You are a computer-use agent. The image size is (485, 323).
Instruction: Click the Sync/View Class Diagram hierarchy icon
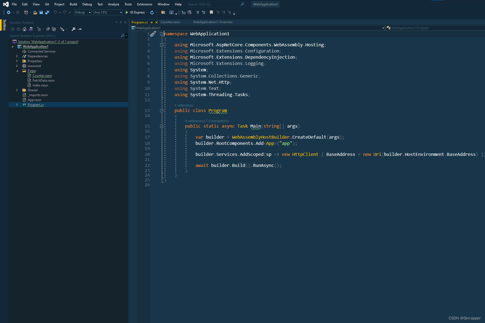pyautogui.click(x=62, y=29)
